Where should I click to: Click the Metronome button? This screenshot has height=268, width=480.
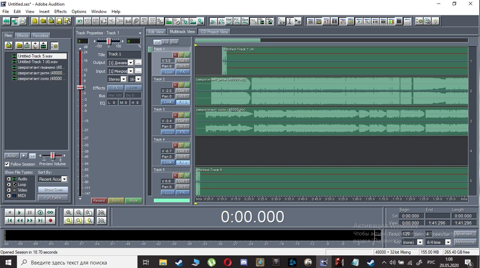[465, 242]
